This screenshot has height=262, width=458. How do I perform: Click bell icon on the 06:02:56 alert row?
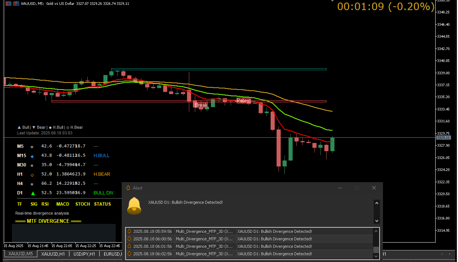pos(129,254)
